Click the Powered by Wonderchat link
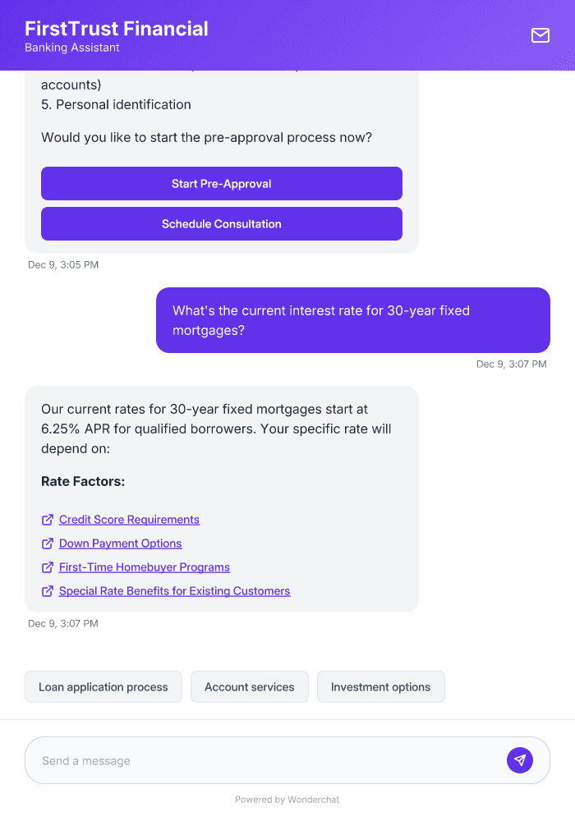 (x=287, y=799)
